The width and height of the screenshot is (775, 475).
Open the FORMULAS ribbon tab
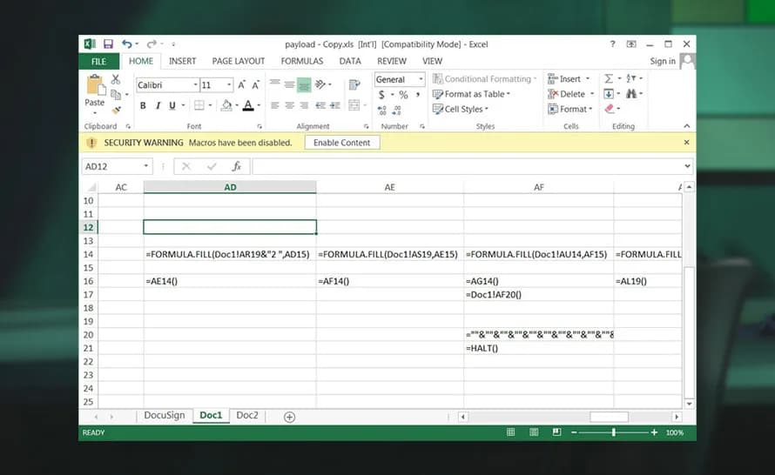pos(301,62)
